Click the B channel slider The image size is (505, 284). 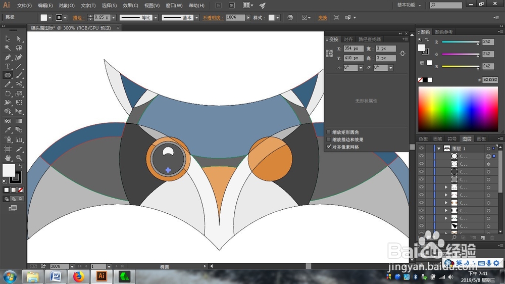(461, 66)
